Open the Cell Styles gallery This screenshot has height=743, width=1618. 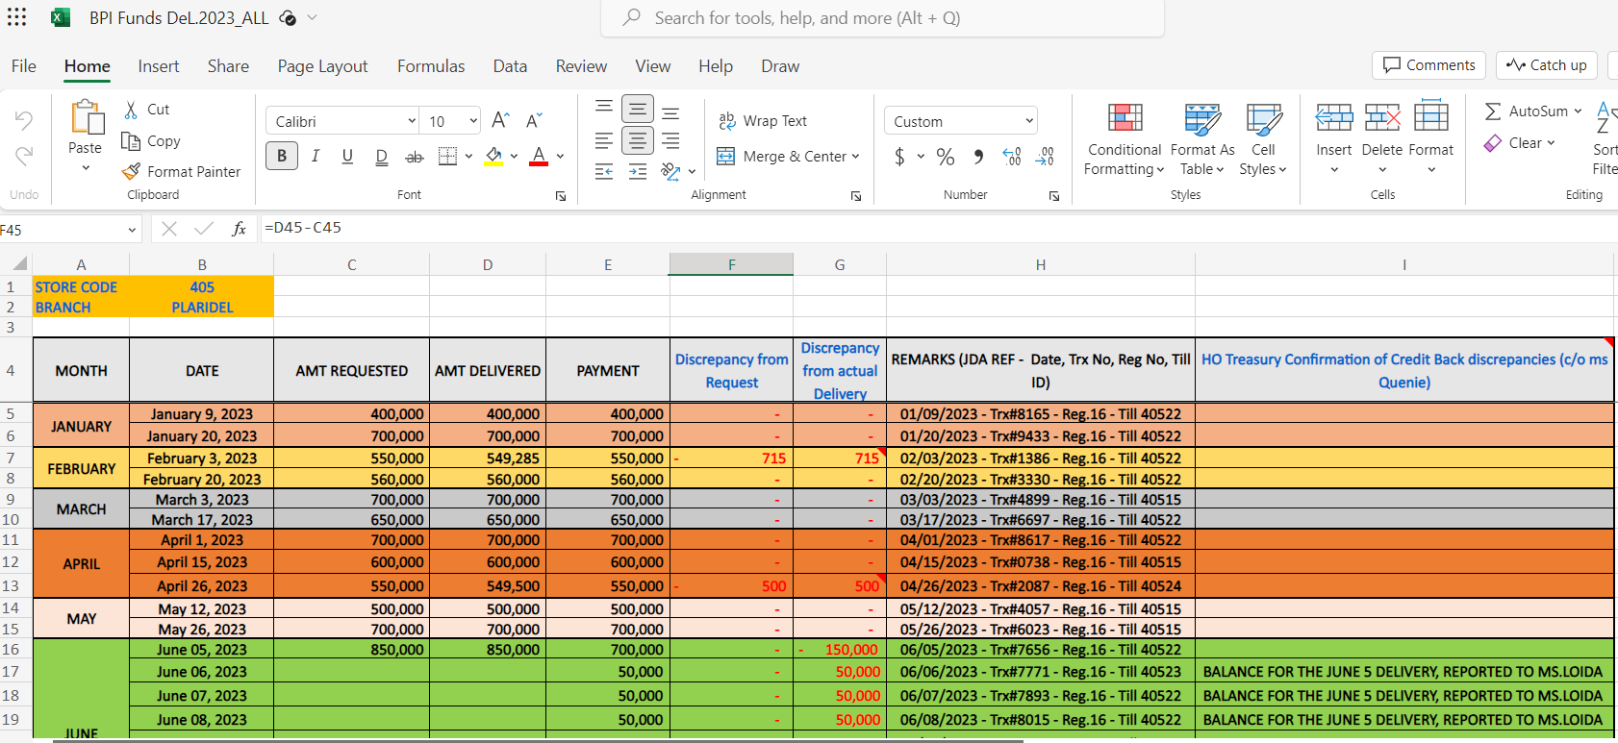[x=1263, y=140]
